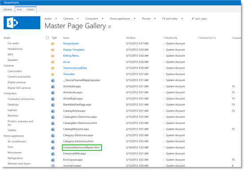This screenshot has width=244, height=170.
Task: Click the info icon beside Master Page Gallery
Action: pos(110,27)
